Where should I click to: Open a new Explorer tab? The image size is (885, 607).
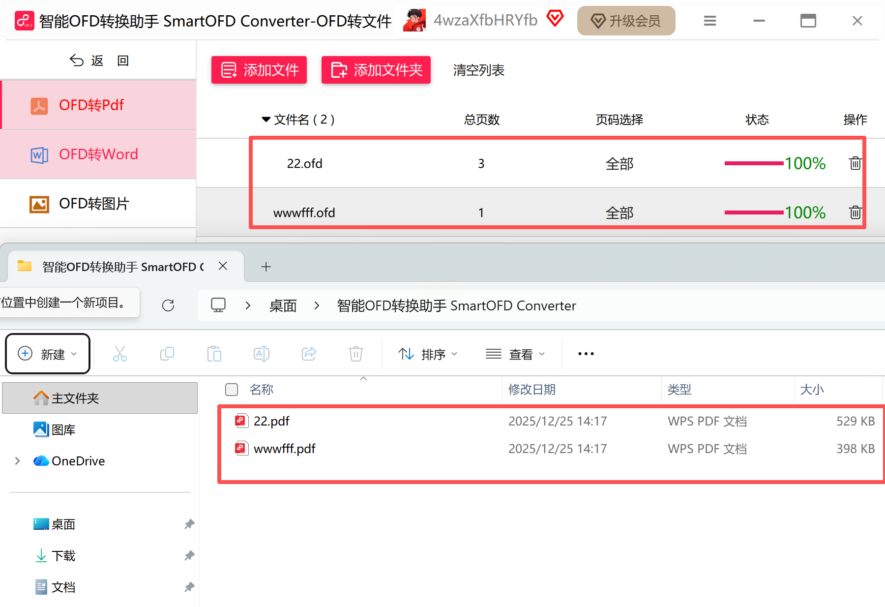coord(266,267)
